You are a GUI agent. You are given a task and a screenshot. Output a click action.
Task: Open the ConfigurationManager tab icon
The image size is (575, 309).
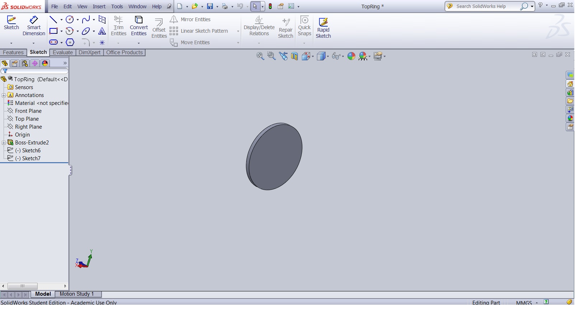point(25,63)
